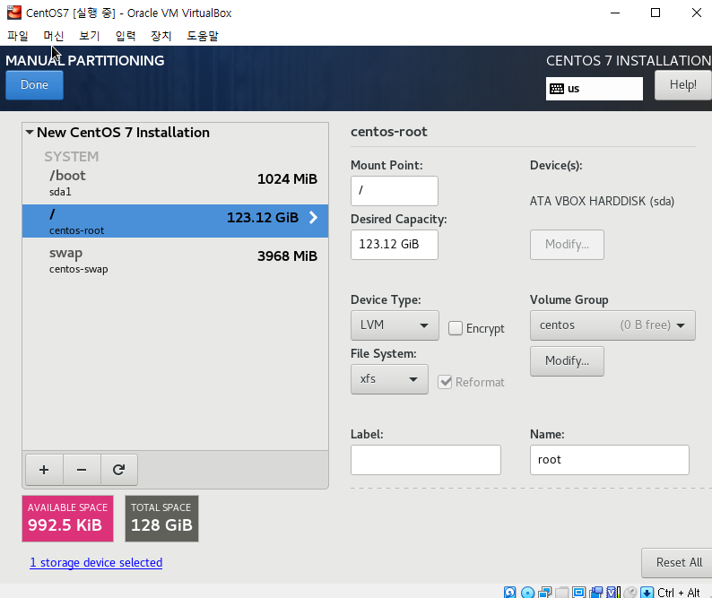Click Modify under Volume Group
This screenshot has height=598, width=712.
point(567,361)
